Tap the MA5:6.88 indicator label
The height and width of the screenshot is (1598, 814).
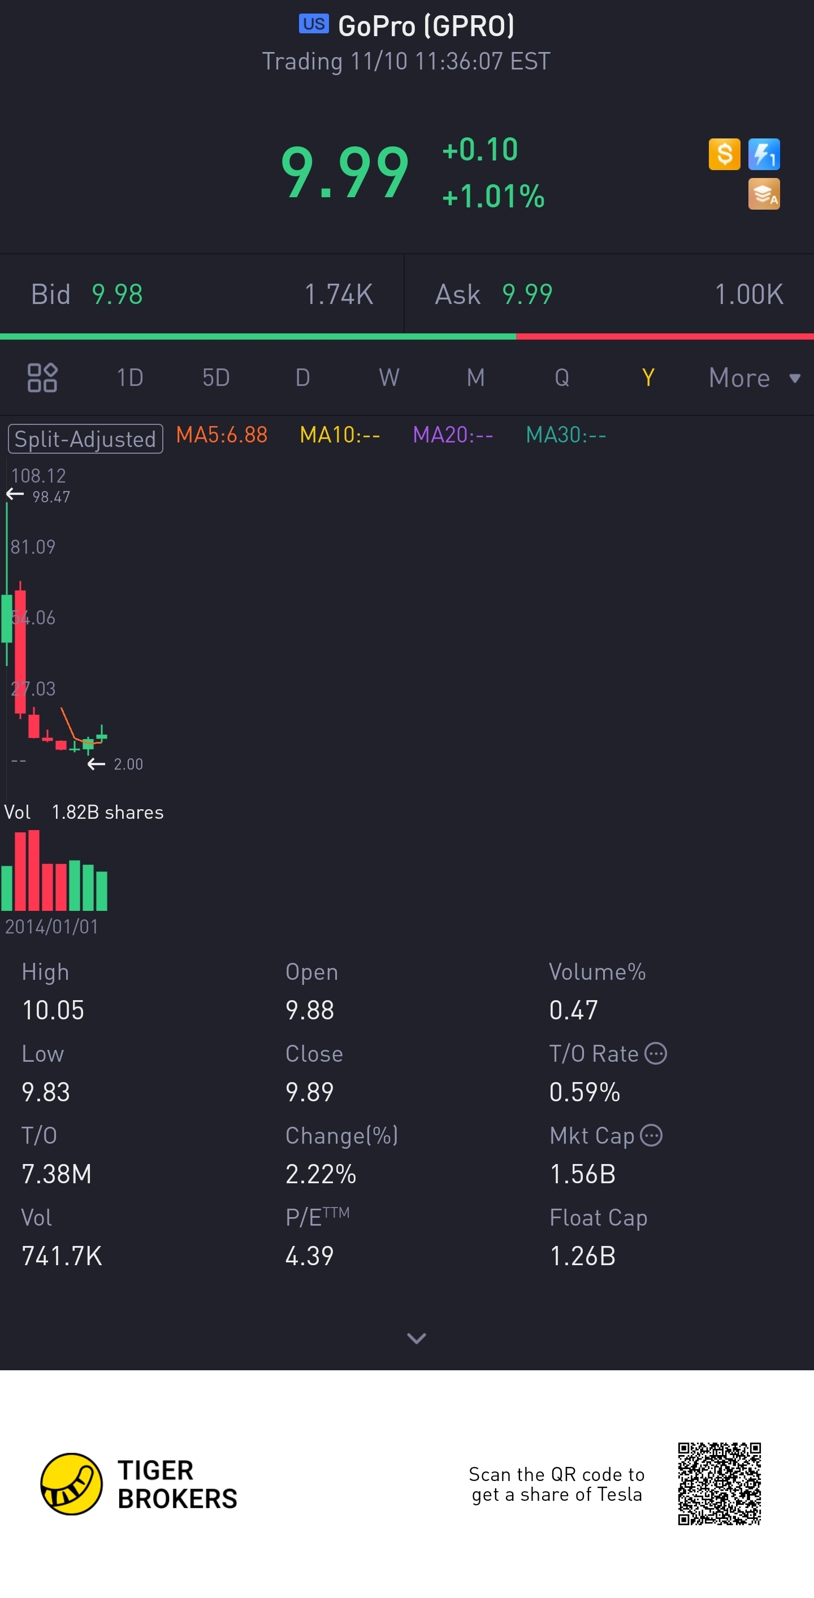pos(222,435)
